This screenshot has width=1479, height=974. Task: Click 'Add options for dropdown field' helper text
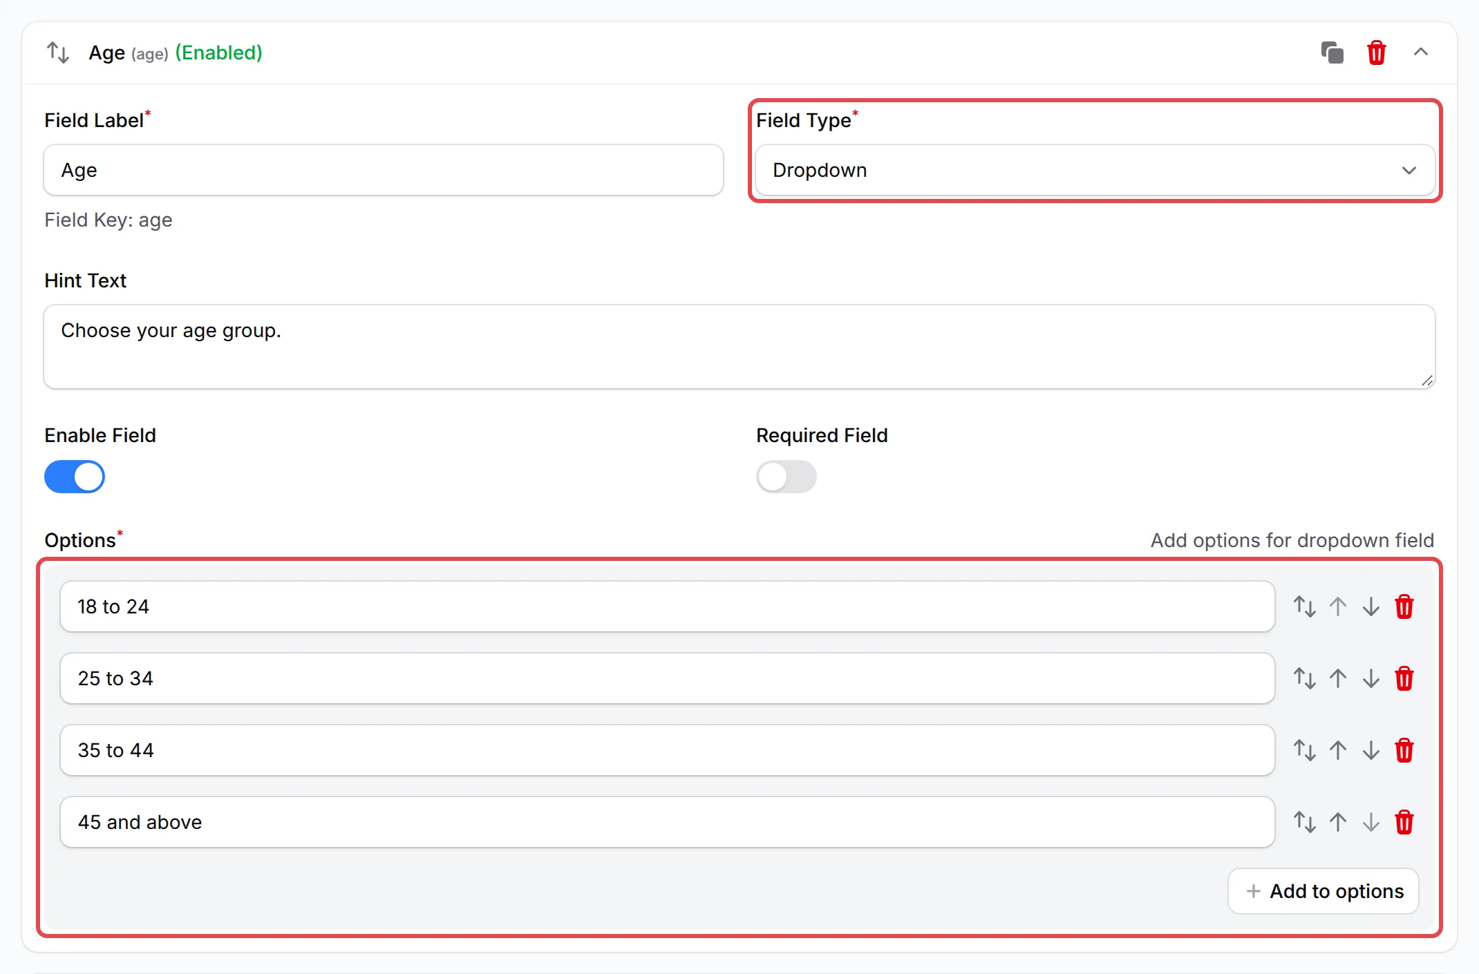tap(1292, 540)
